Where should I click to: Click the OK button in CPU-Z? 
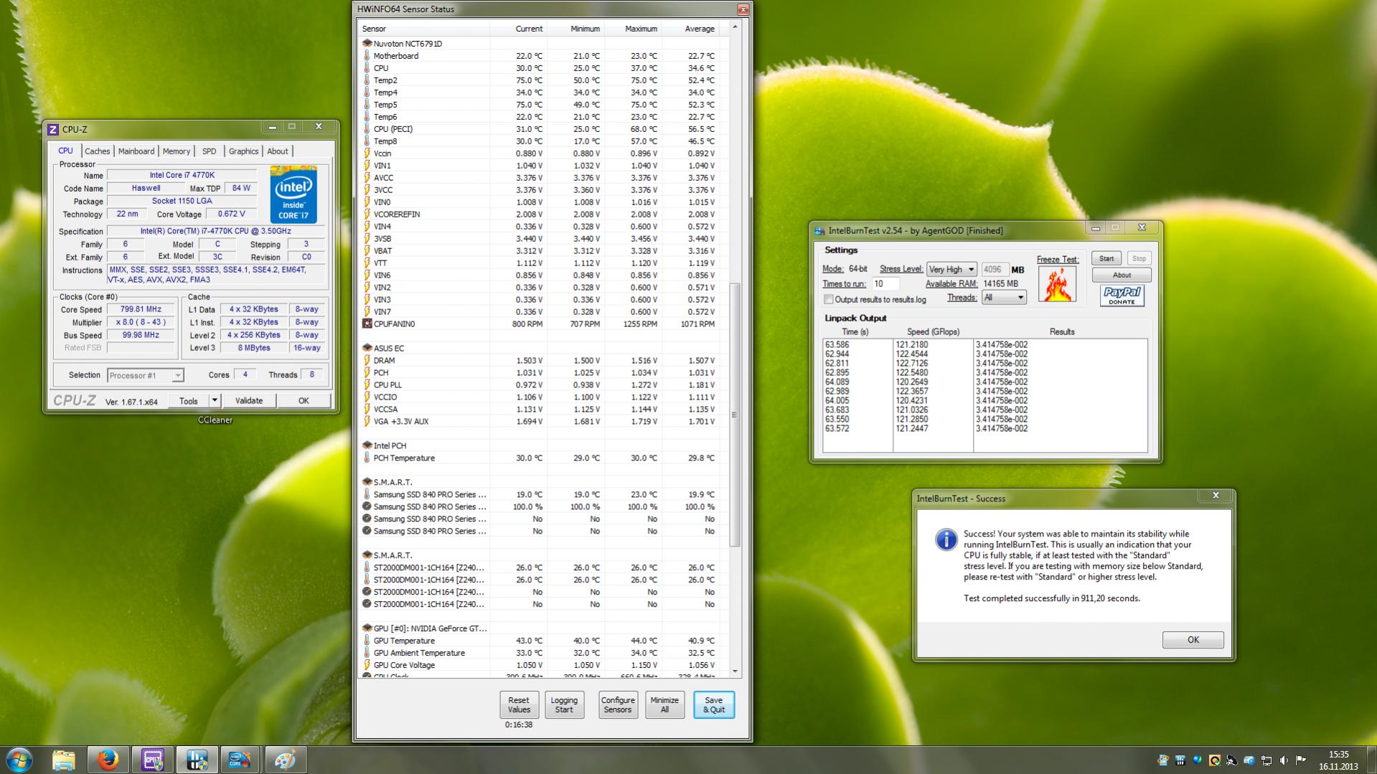pos(304,400)
